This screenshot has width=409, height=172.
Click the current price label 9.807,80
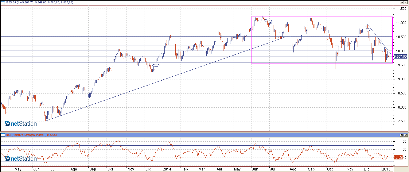coord(400,56)
